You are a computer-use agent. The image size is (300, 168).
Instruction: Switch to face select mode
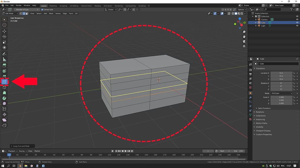27,13
